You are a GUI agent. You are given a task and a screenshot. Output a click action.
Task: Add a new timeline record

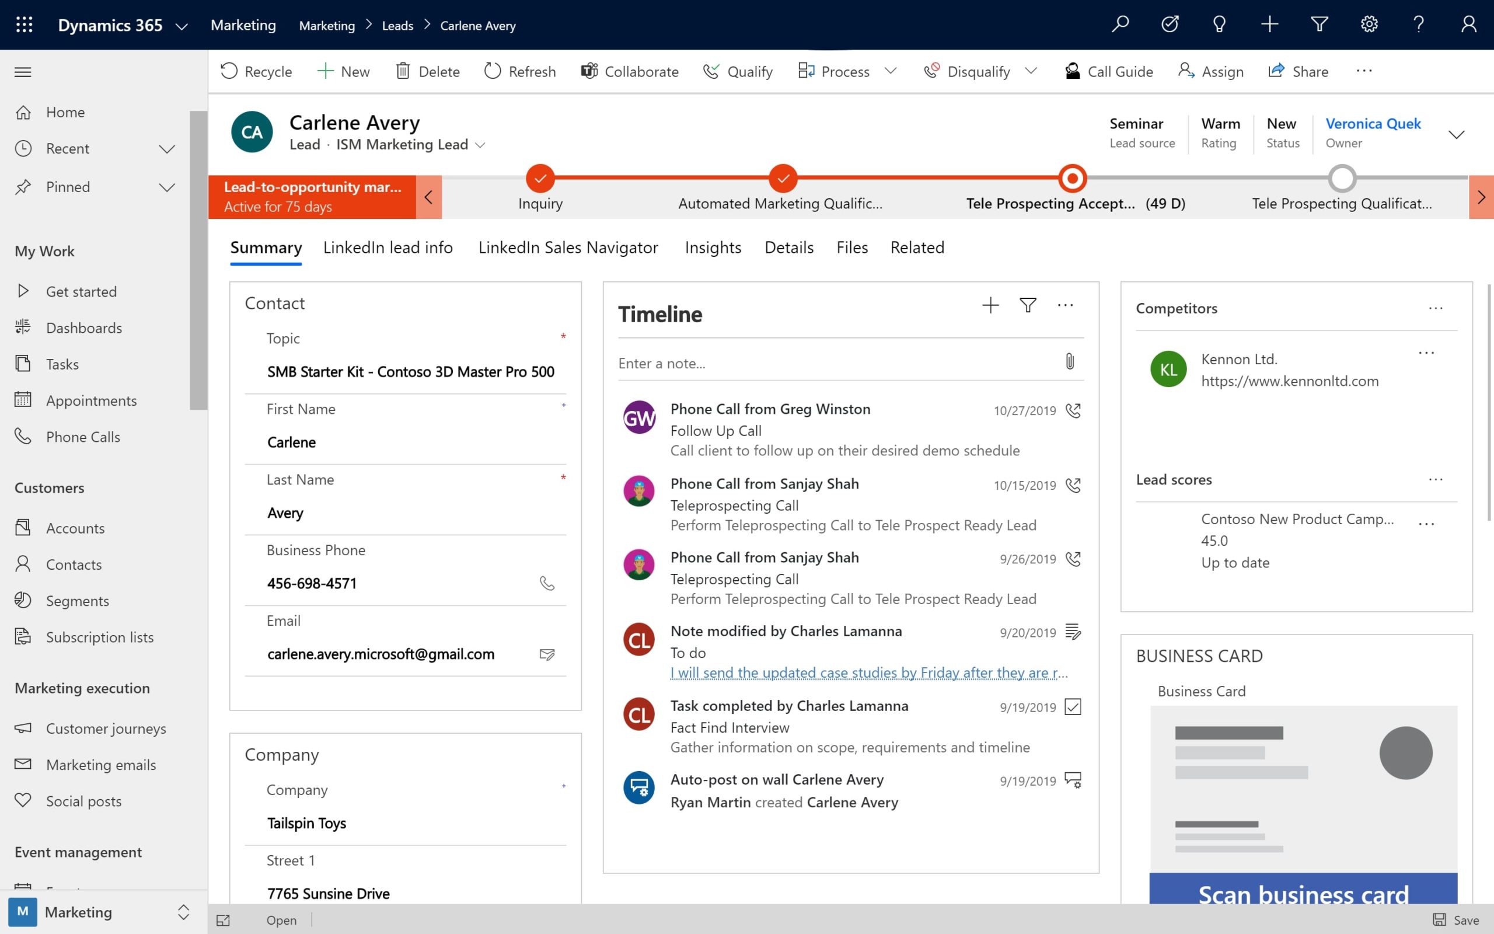[990, 305]
